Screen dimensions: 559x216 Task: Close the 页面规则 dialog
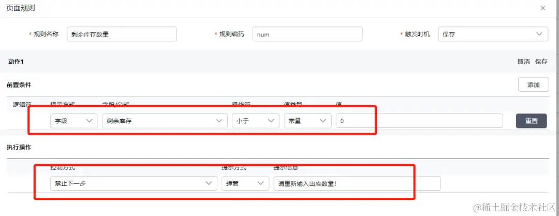pos(543,8)
